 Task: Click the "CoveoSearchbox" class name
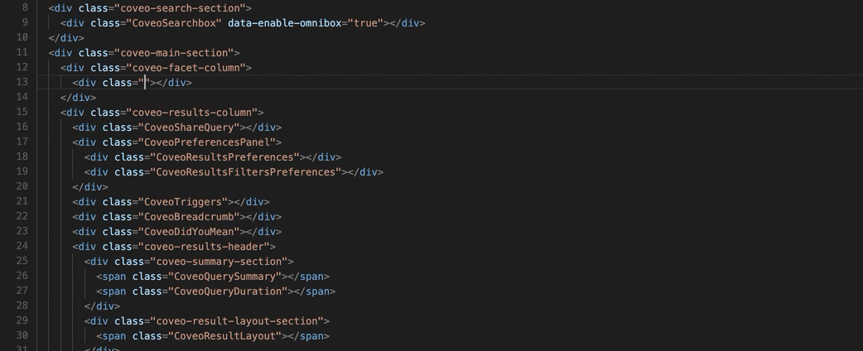(174, 23)
